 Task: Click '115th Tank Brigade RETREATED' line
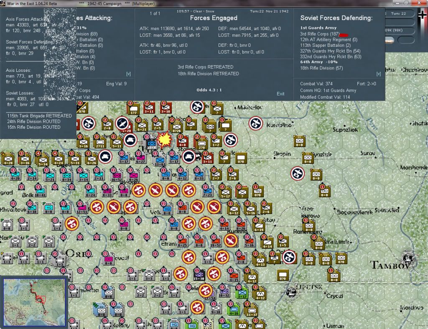pos(39,116)
